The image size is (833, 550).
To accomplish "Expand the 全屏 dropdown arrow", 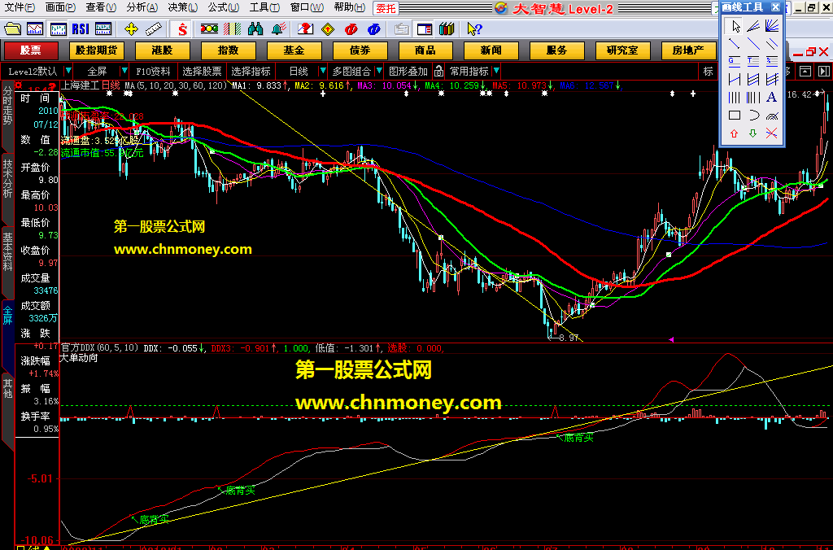I will tap(124, 71).
